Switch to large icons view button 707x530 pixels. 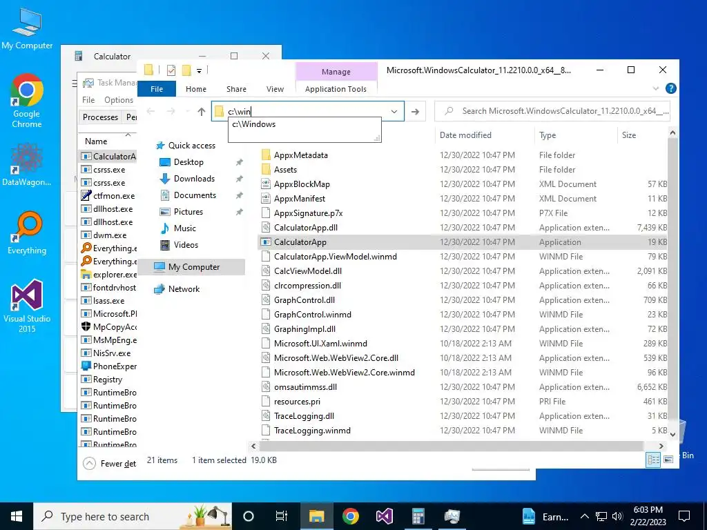[x=668, y=459]
